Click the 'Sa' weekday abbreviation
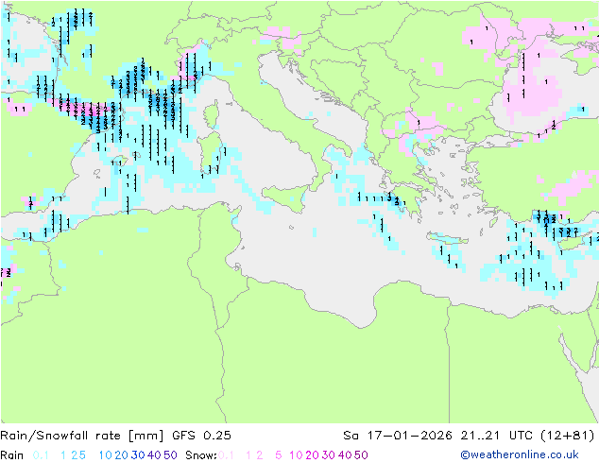This screenshot has height=463, width=599. click(351, 436)
